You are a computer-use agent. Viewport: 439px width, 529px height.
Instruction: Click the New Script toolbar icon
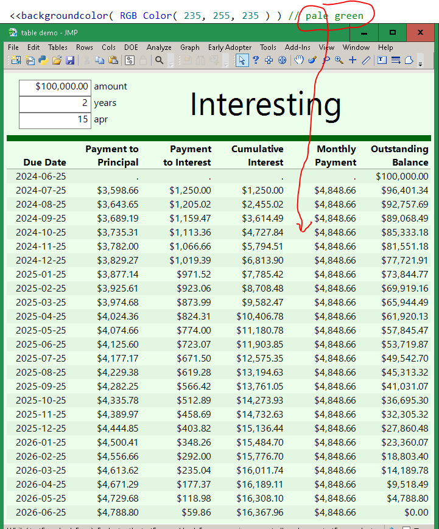pyautogui.click(x=30, y=60)
